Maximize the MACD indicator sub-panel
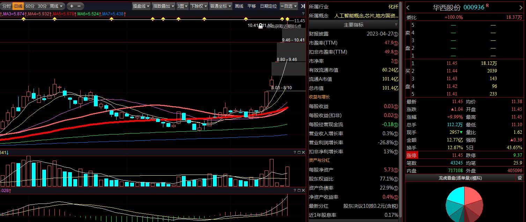The image size is (526, 222). [299, 190]
